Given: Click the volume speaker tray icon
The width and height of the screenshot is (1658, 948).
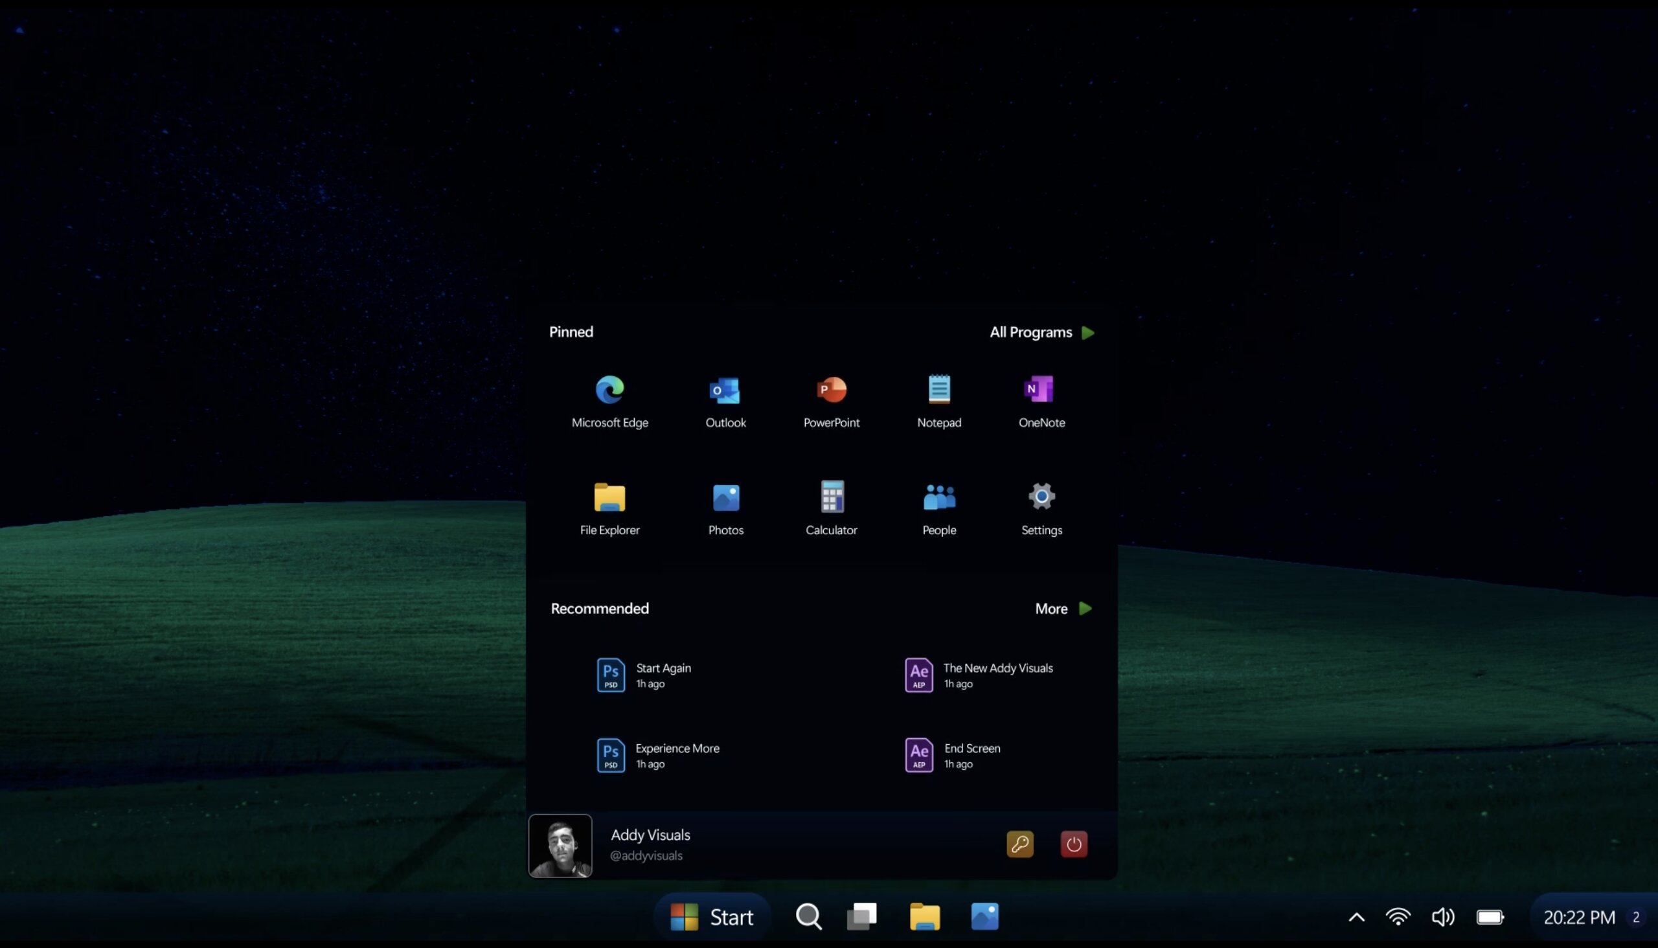Looking at the screenshot, I should pos(1443,918).
